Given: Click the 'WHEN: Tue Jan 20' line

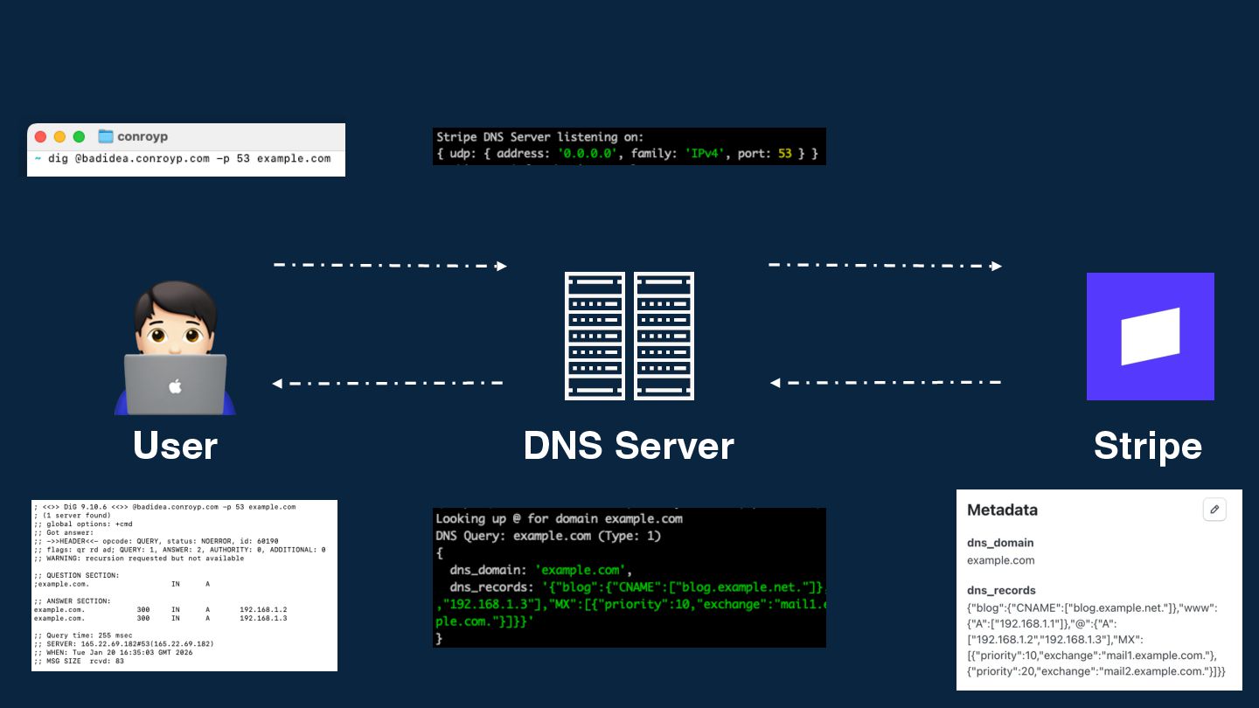Looking at the screenshot, I should 113,652.
